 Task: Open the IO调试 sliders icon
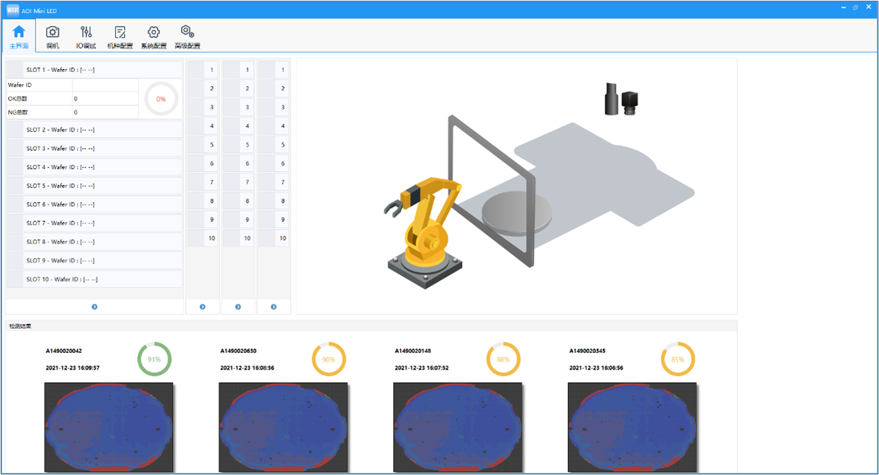click(86, 37)
